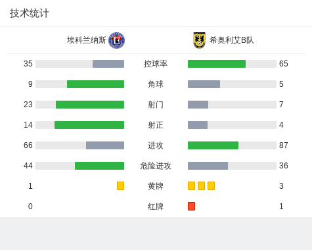312x250 pixels.
Task: Click the 希奥利艾B队 red card icon
Action: [x=191, y=206]
